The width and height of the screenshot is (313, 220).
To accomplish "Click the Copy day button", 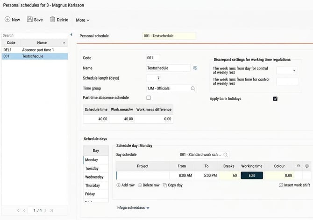I will click(173, 185).
